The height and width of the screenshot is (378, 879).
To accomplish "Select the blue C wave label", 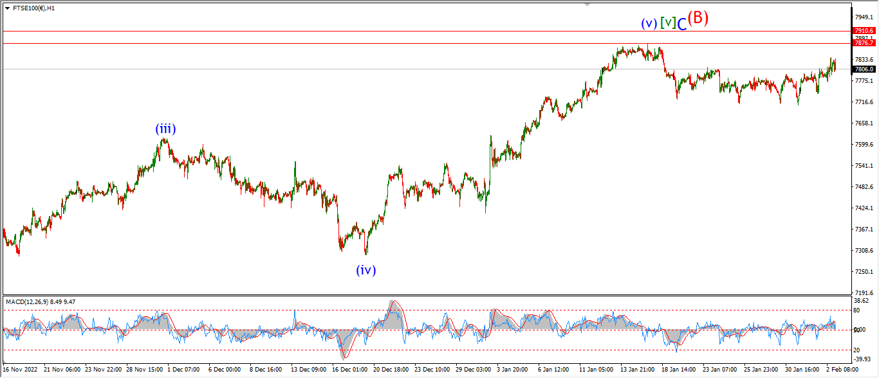I will [x=682, y=24].
